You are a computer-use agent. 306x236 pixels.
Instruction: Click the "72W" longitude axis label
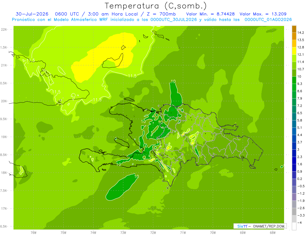coord(153,233)
